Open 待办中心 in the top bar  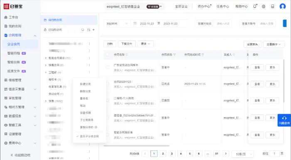pos(204,7)
